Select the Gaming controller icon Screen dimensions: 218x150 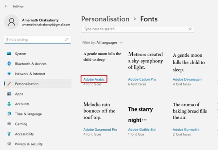9,123
